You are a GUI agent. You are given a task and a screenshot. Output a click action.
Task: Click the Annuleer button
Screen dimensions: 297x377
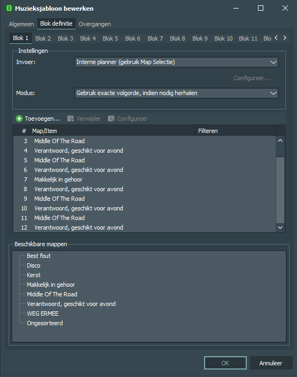click(271, 363)
